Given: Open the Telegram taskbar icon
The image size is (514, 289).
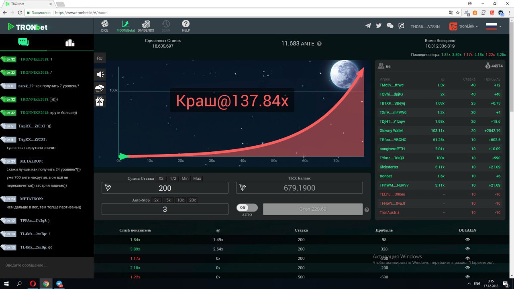Looking at the screenshot, I should (x=59, y=283).
